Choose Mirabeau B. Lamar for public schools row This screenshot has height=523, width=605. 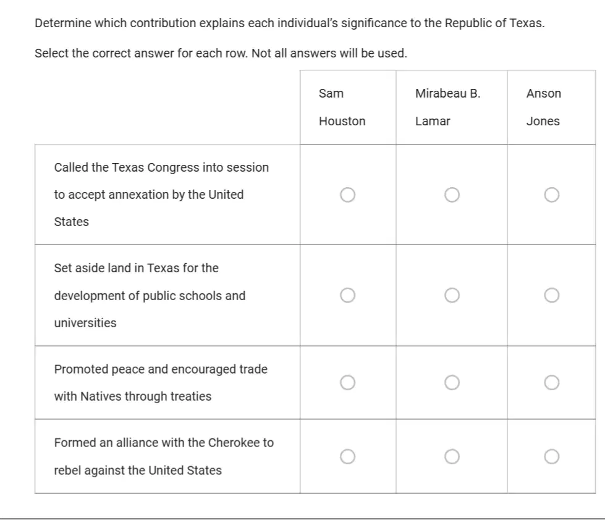point(452,295)
